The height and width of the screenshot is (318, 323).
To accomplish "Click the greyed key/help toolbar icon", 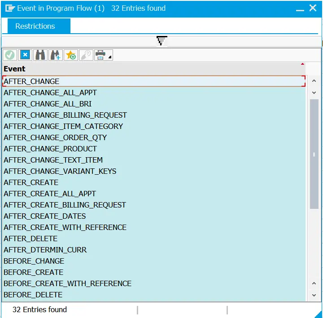I will [86, 55].
